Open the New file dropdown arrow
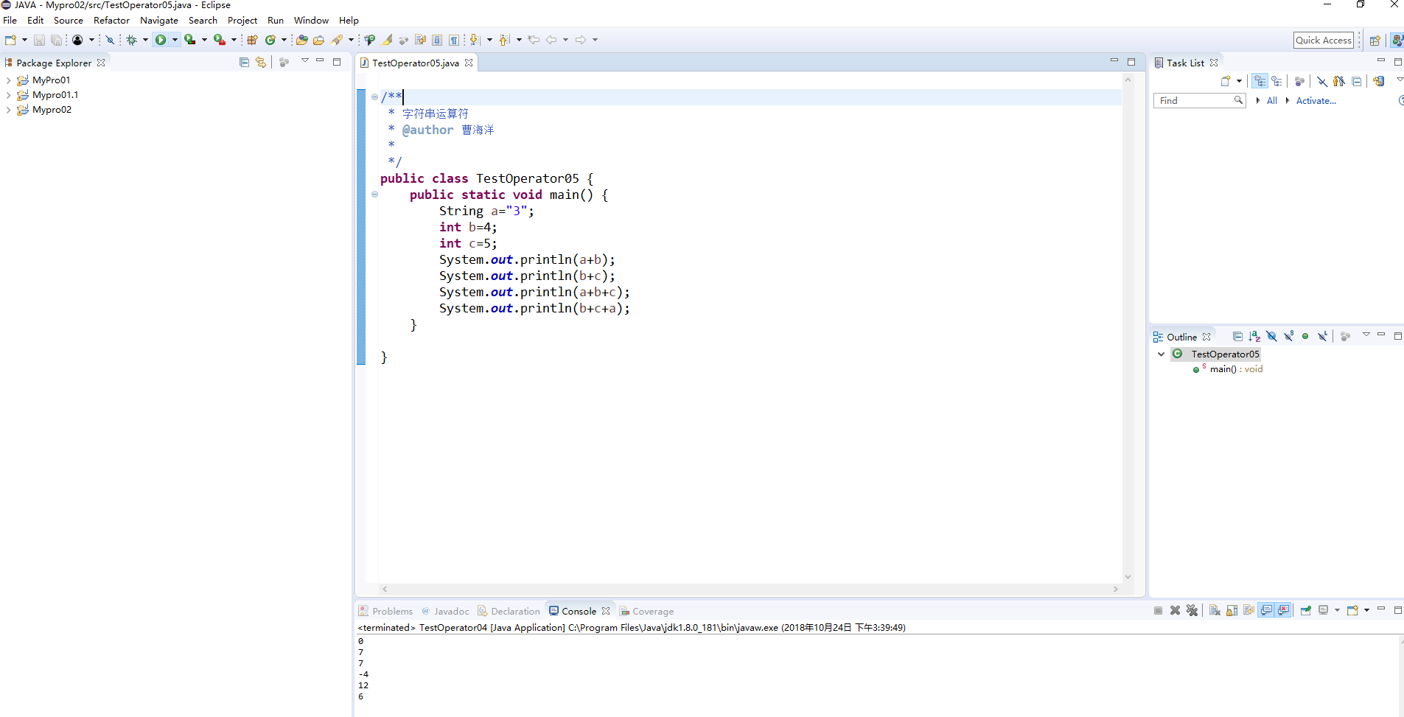 (x=24, y=40)
